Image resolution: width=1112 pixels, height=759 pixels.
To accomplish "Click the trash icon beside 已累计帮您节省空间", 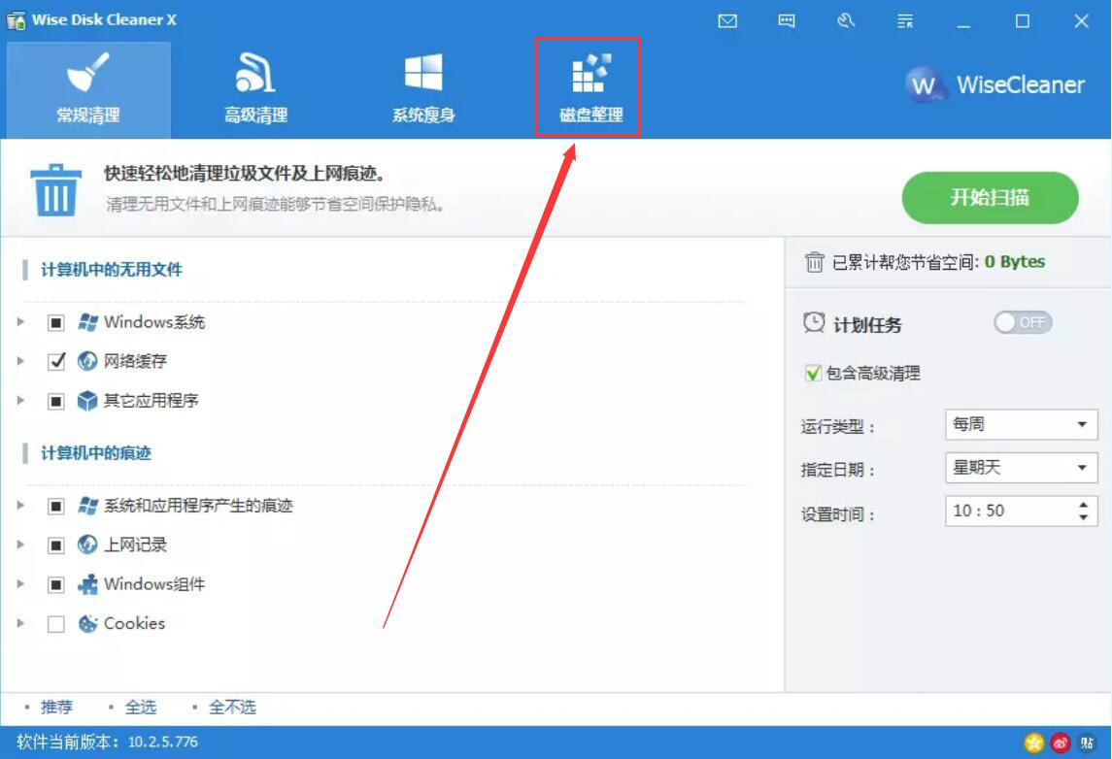I will pyautogui.click(x=814, y=262).
